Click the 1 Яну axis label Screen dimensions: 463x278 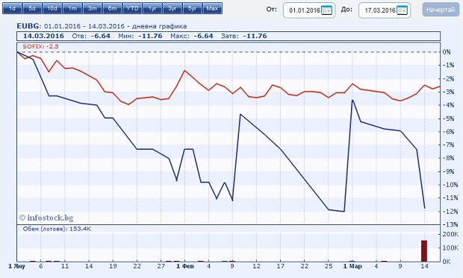pyautogui.click(x=17, y=266)
